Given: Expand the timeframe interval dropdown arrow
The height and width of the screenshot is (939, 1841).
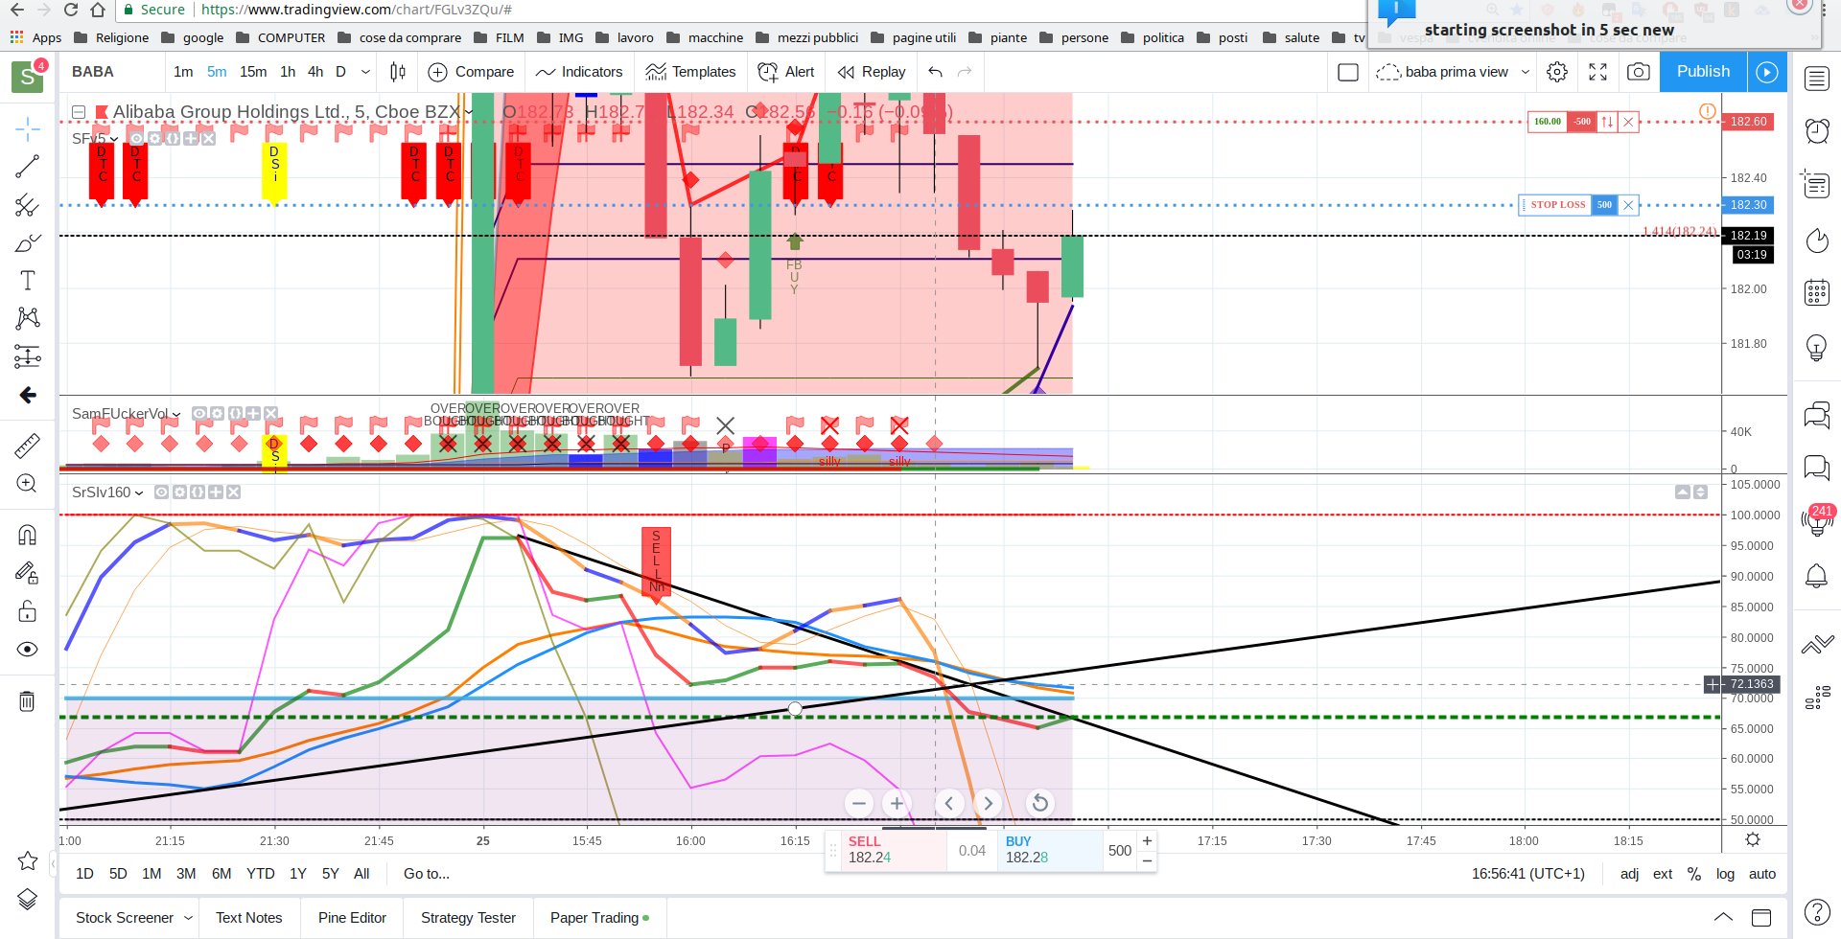Looking at the screenshot, I should 365,72.
